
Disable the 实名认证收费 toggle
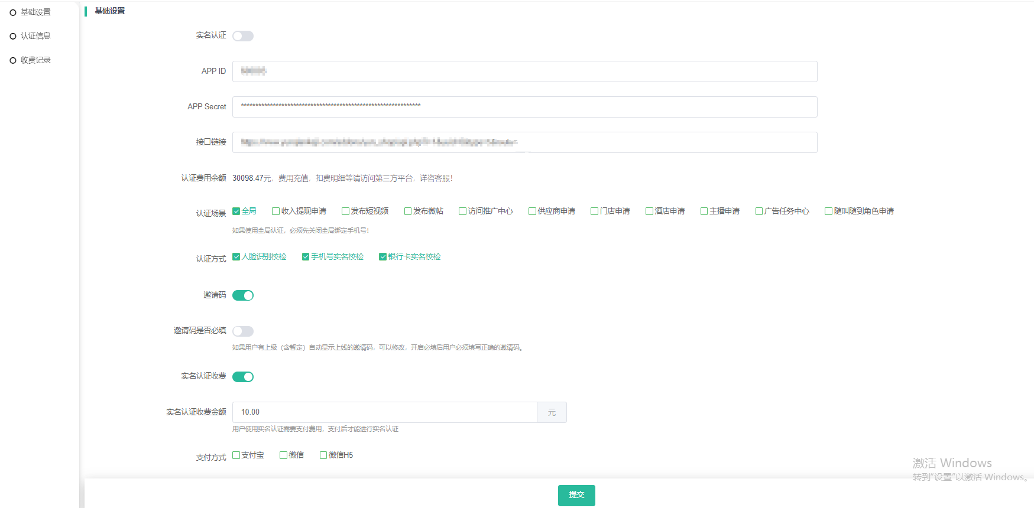pos(242,377)
